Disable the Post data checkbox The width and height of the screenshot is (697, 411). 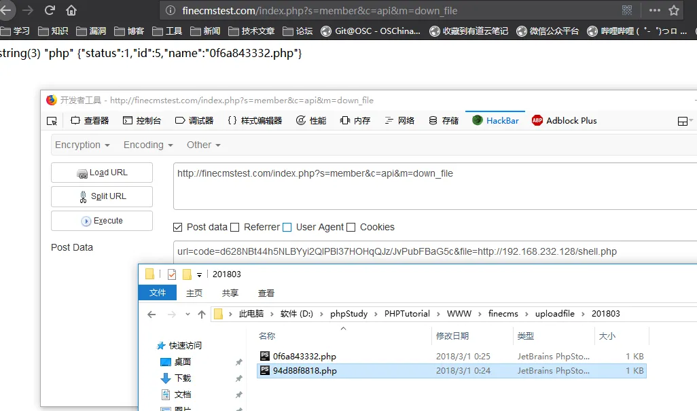[x=177, y=227]
